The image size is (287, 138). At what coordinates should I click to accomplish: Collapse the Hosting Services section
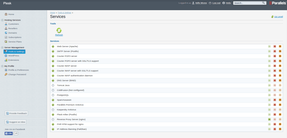click(x=2, y=20)
